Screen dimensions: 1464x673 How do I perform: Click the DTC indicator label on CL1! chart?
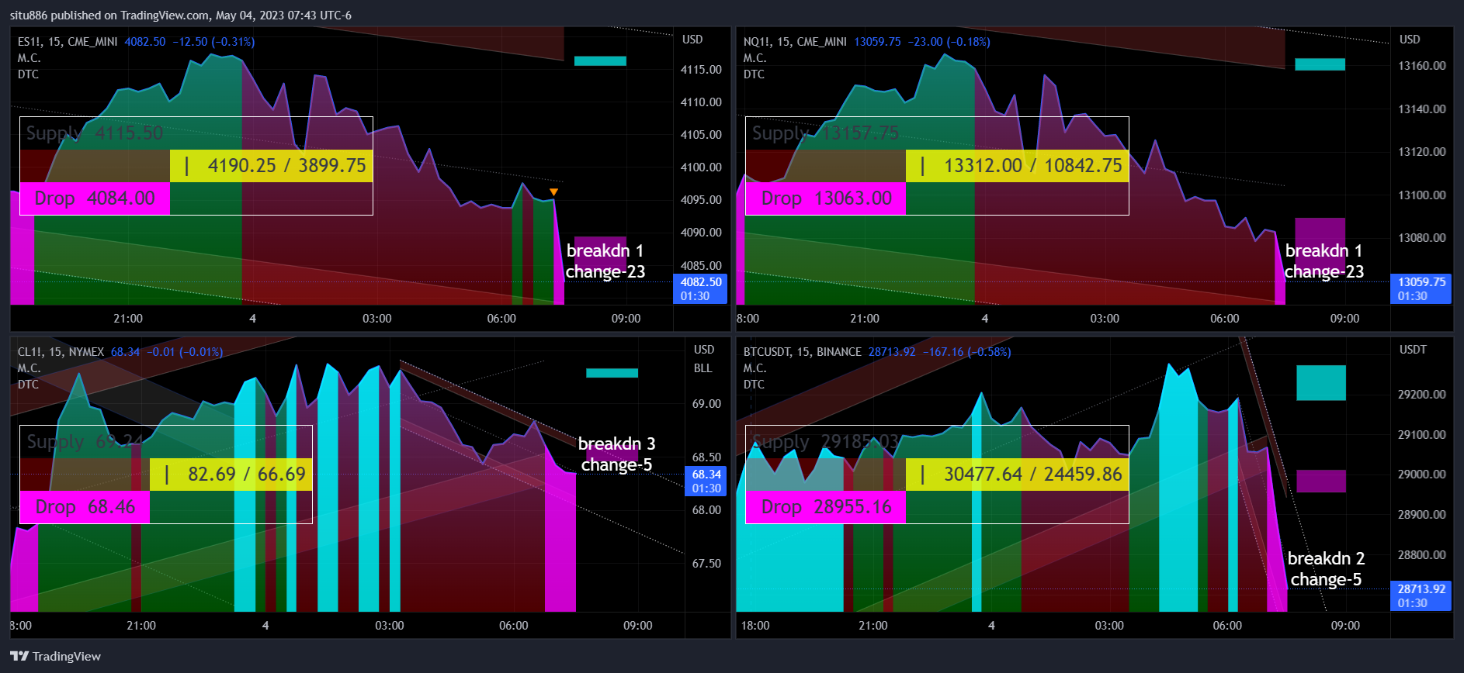(28, 385)
